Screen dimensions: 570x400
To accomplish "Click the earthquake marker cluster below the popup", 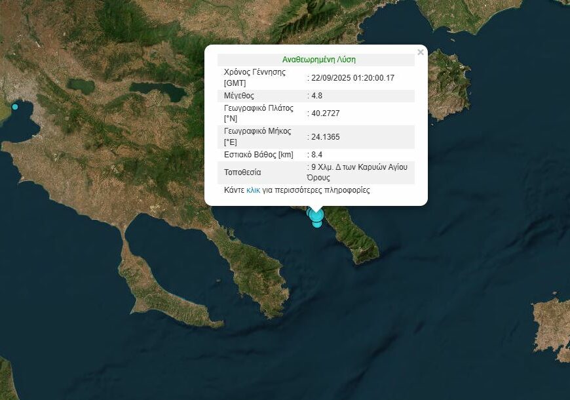I will (x=316, y=217).
